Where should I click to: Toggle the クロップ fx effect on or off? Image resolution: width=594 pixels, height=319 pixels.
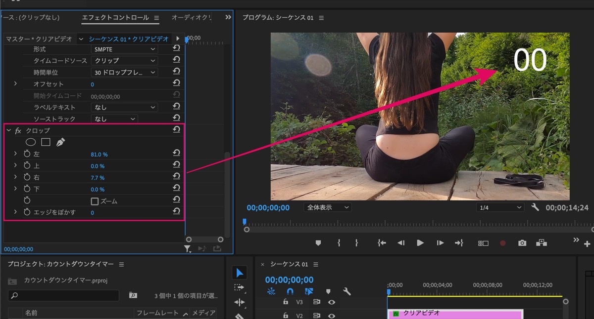pyautogui.click(x=18, y=130)
